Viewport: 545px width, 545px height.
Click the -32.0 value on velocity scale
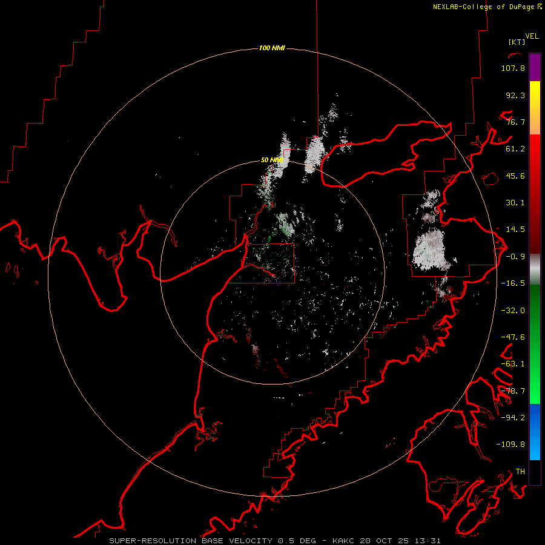[x=513, y=311]
